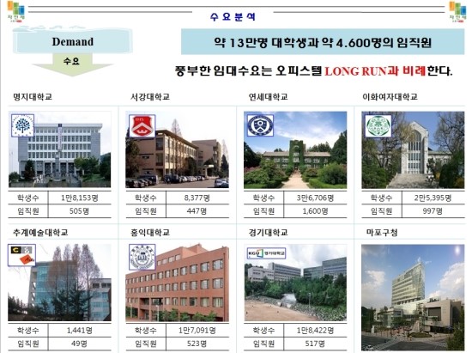Click the colorful logo at top left
Screen dimensions: 472x353
pos(16,11)
